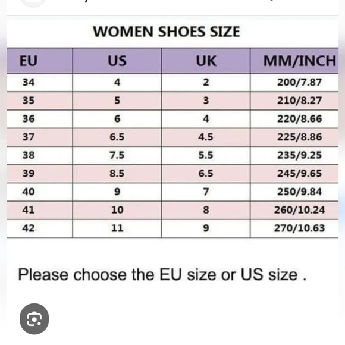Click the 235/9.25 measurement cell
The height and width of the screenshot is (345, 345).
pos(294,156)
